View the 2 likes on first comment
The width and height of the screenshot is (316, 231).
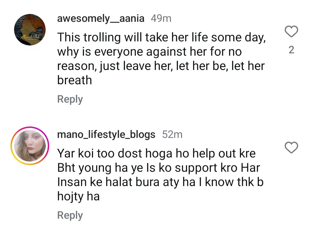point(291,50)
